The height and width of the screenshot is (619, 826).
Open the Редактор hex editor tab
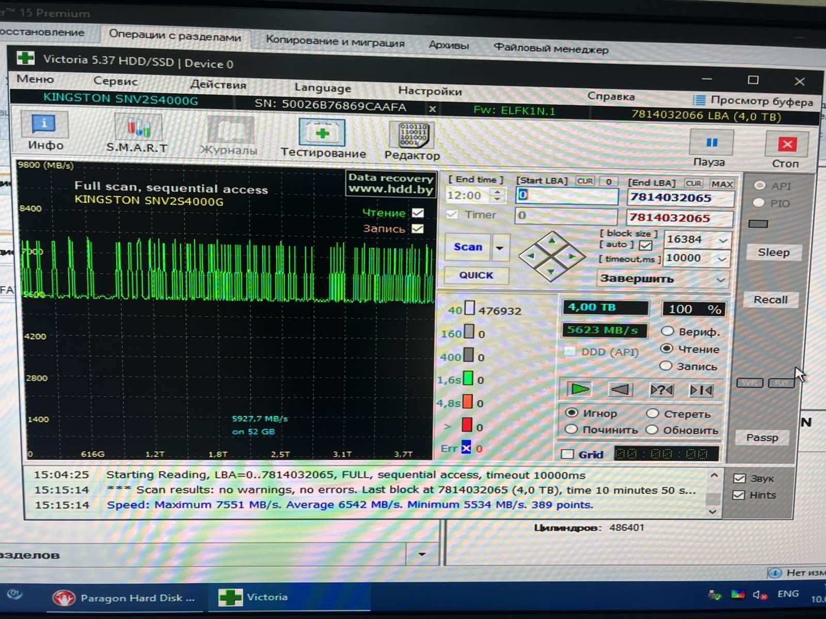(x=412, y=141)
